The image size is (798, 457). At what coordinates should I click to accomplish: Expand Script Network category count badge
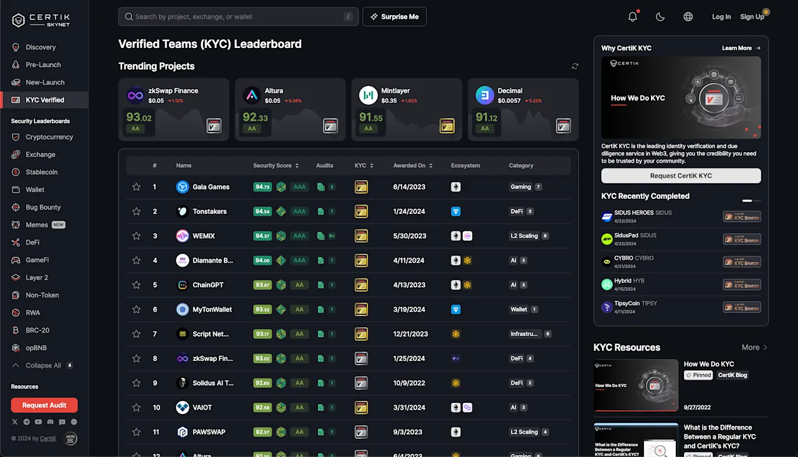pyautogui.click(x=548, y=334)
